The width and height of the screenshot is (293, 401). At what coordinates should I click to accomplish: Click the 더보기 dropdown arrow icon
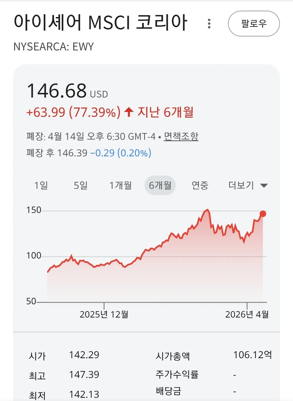(x=264, y=186)
